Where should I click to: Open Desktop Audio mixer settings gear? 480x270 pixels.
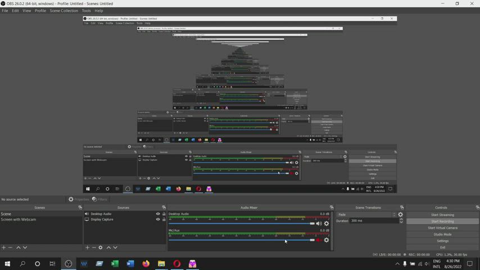[327, 224]
